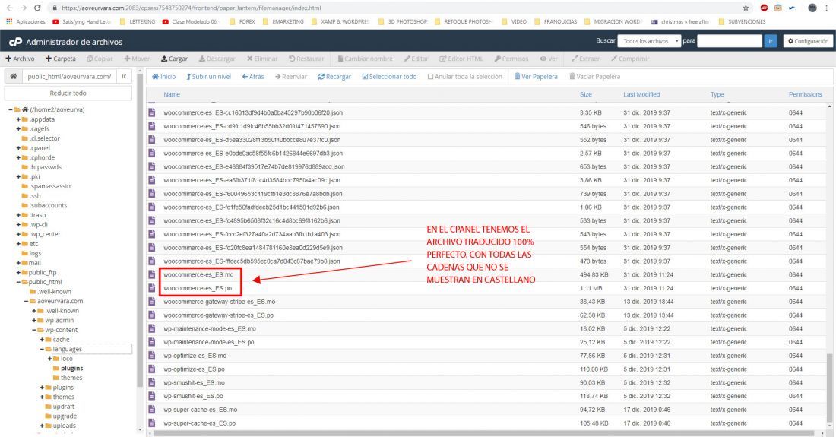Upload files with Cargar button
The height and width of the screenshot is (437, 836).
174,59
